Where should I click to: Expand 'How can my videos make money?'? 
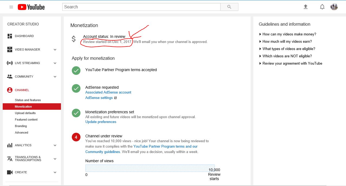point(287,34)
